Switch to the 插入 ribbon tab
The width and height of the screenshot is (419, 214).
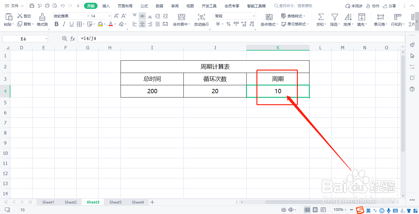coord(106,6)
